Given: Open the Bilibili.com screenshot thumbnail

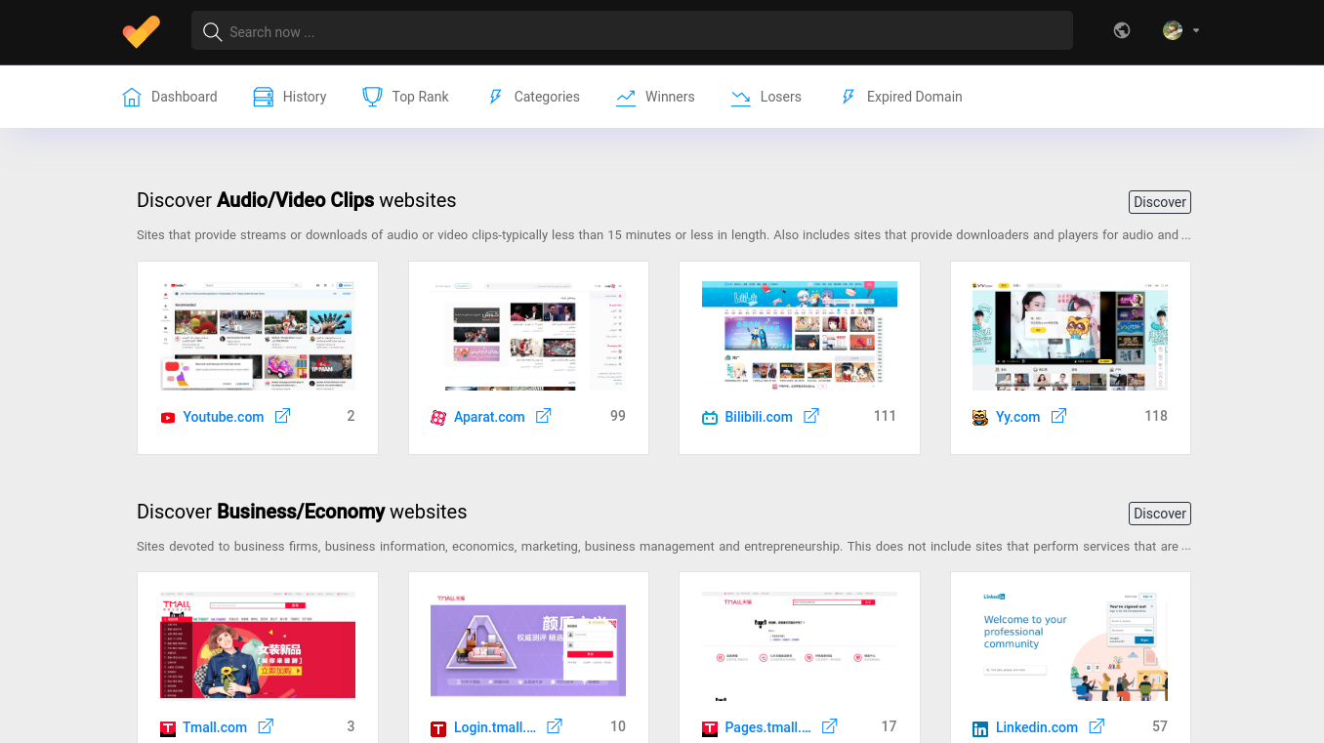Looking at the screenshot, I should (x=800, y=335).
